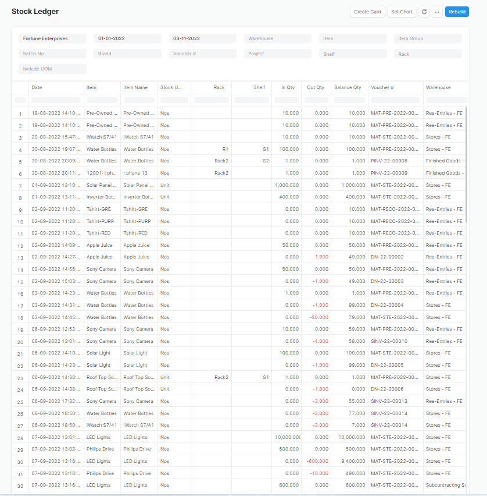This screenshot has width=487, height=496.
Task: Click the In Qty column header
Action: pyautogui.click(x=288, y=87)
